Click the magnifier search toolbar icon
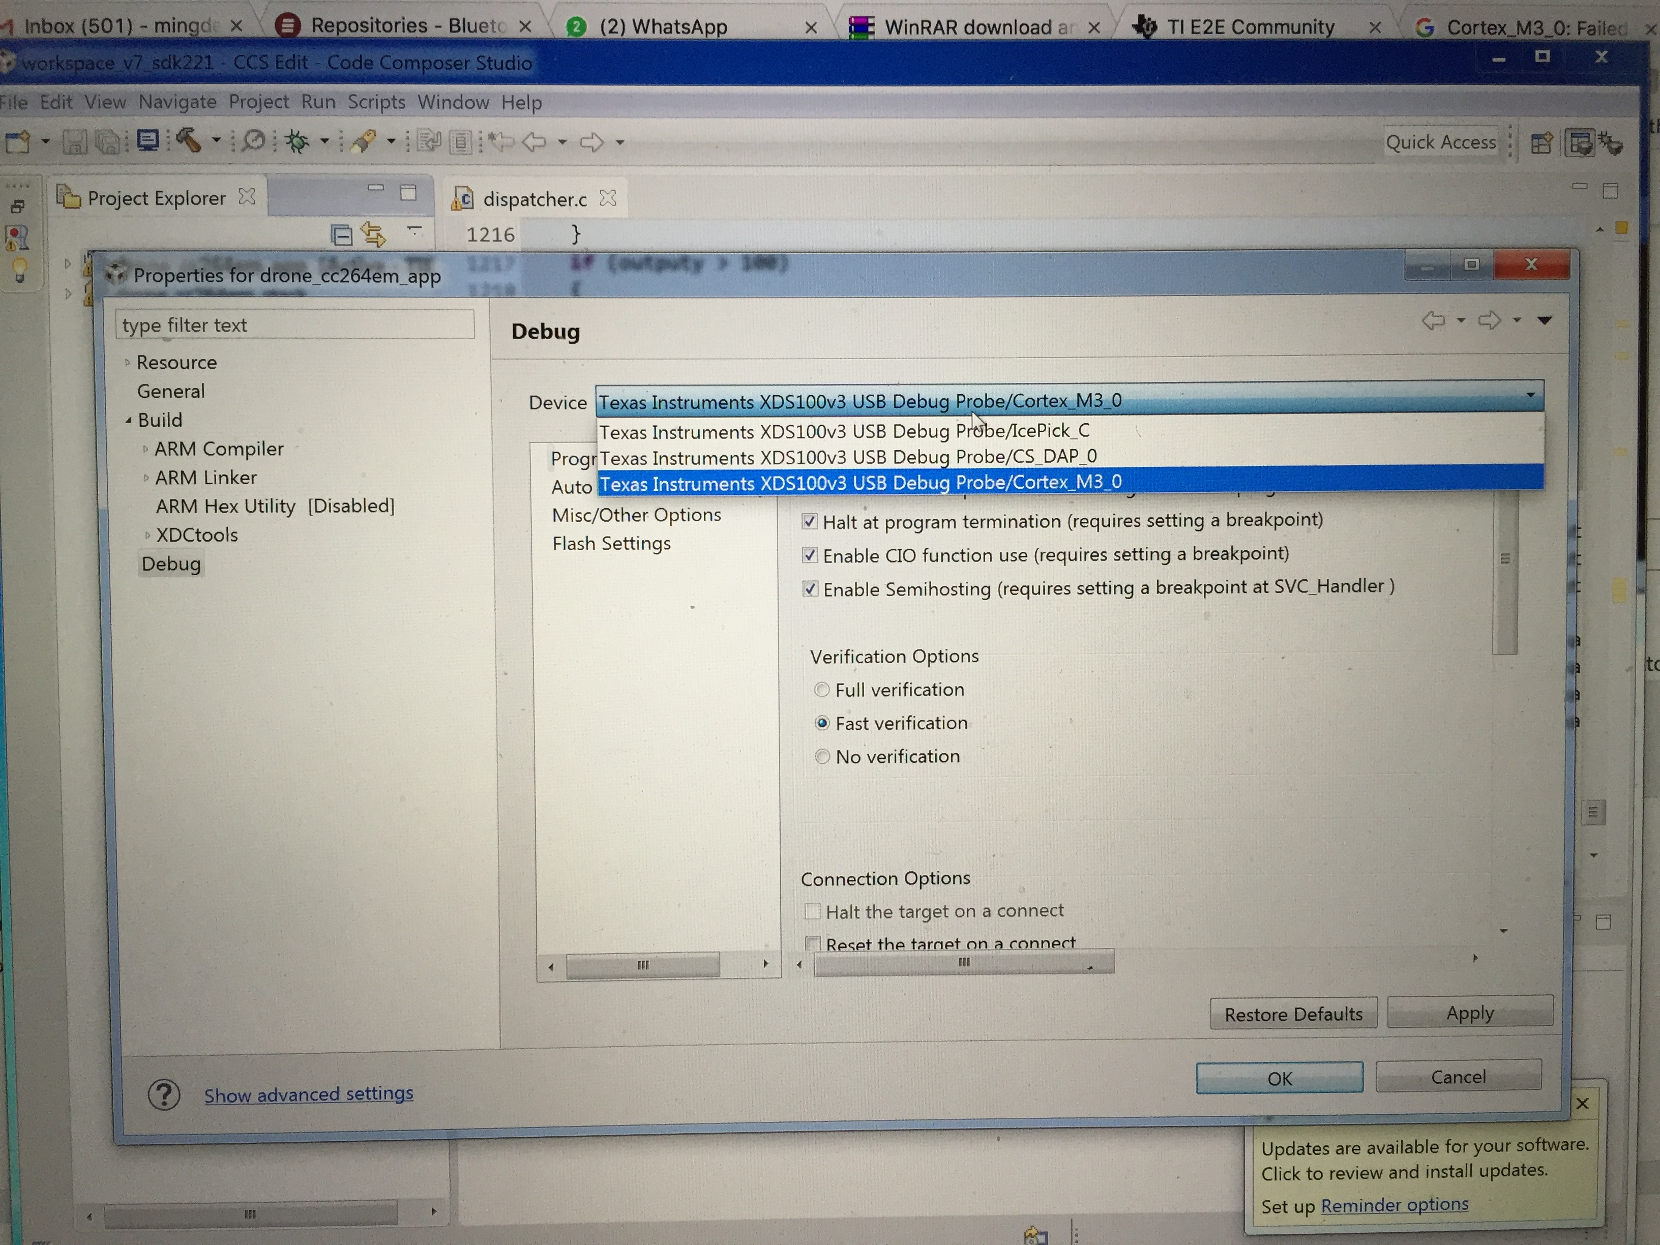This screenshot has width=1660, height=1245. pos(255,140)
